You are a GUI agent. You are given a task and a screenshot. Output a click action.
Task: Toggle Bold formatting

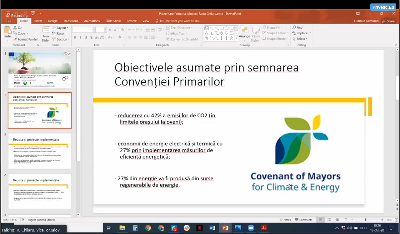(x=75, y=37)
